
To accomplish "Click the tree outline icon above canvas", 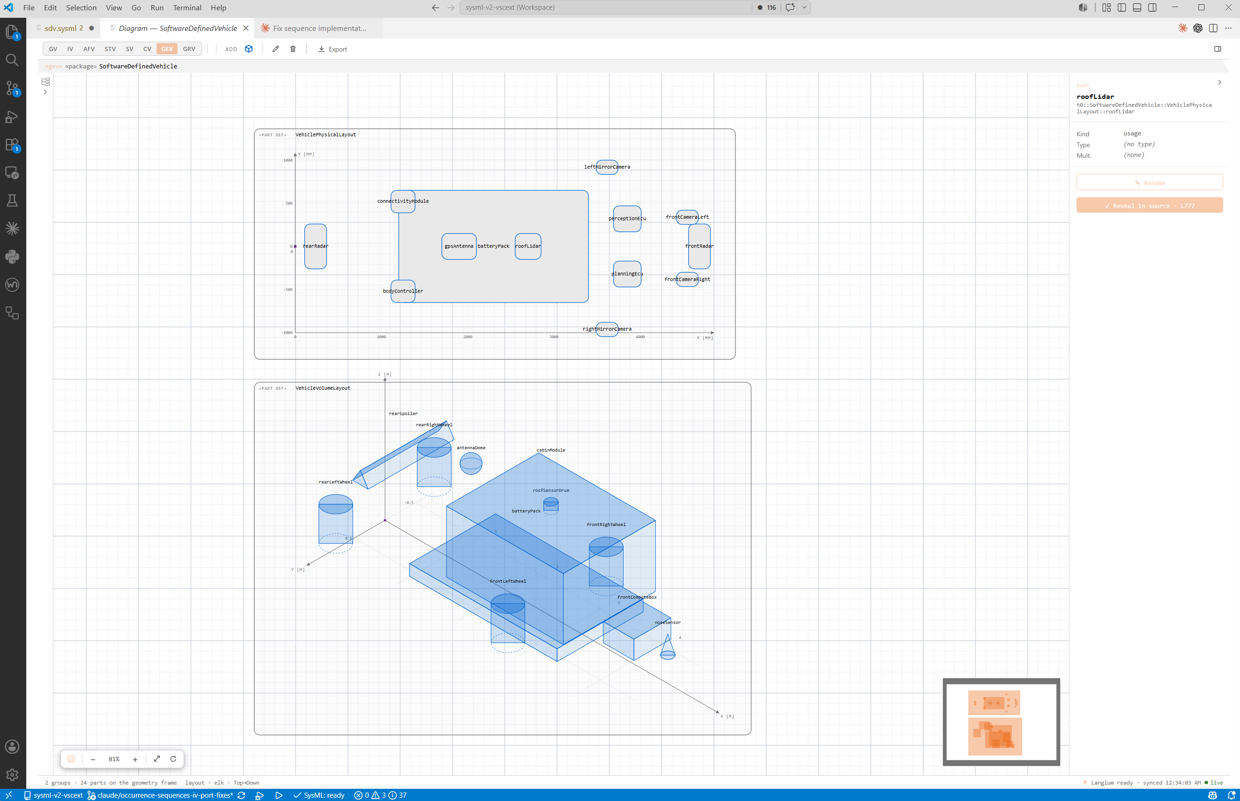I will tap(46, 82).
